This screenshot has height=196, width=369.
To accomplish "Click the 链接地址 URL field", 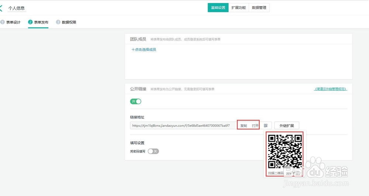I will [183, 125].
